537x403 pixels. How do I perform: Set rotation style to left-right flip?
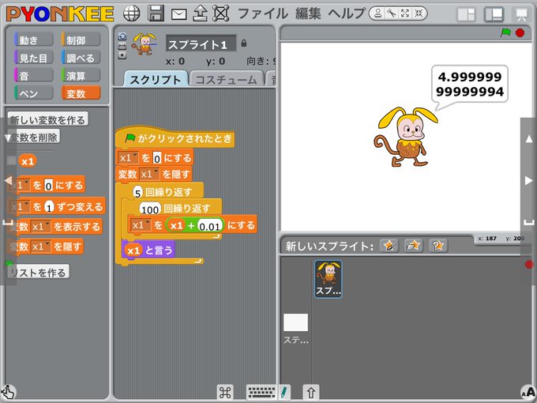tap(122, 47)
